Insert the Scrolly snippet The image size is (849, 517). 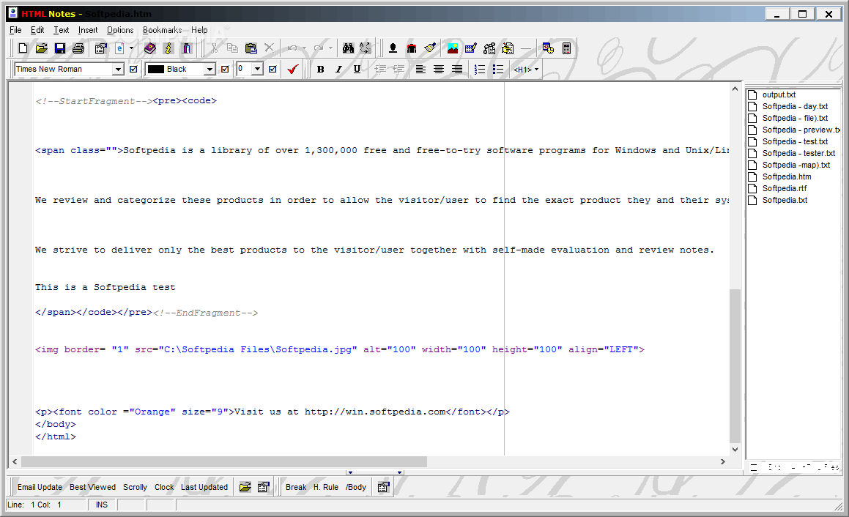point(135,487)
